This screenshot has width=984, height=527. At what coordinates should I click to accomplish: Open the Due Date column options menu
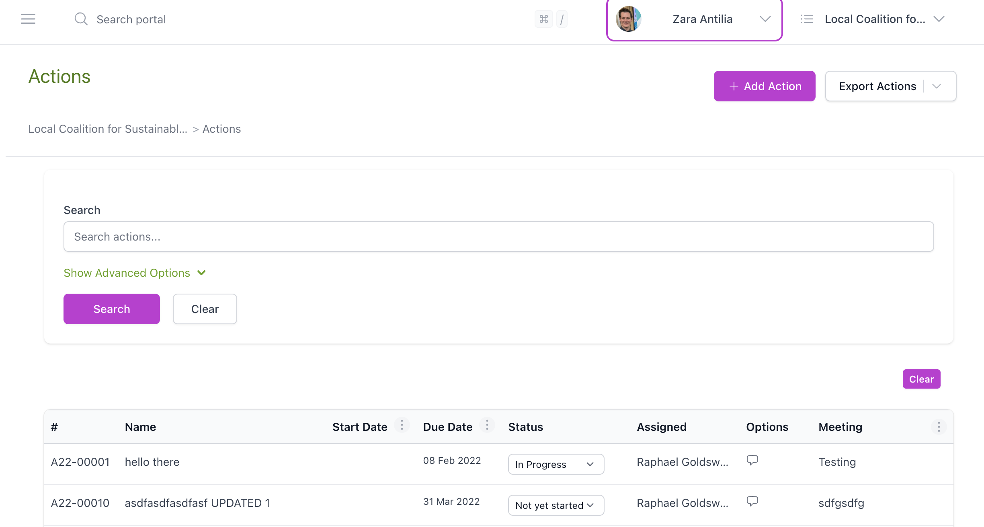(487, 425)
